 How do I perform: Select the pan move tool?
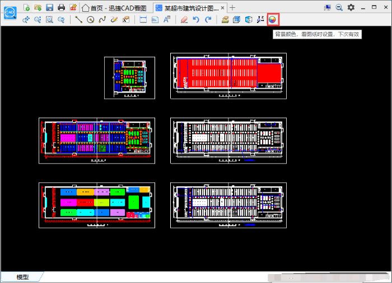click(x=26, y=20)
